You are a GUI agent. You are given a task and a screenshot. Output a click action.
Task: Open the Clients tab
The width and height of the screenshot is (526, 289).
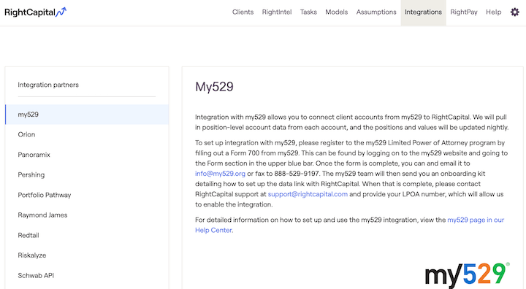pyautogui.click(x=243, y=12)
